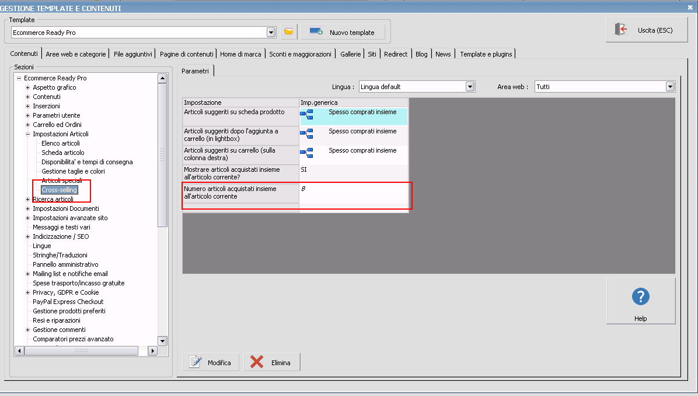Screen dimensions: 698x396
Task: Expand the Mailing list e notifiche email node
Action: pos(27,274)
